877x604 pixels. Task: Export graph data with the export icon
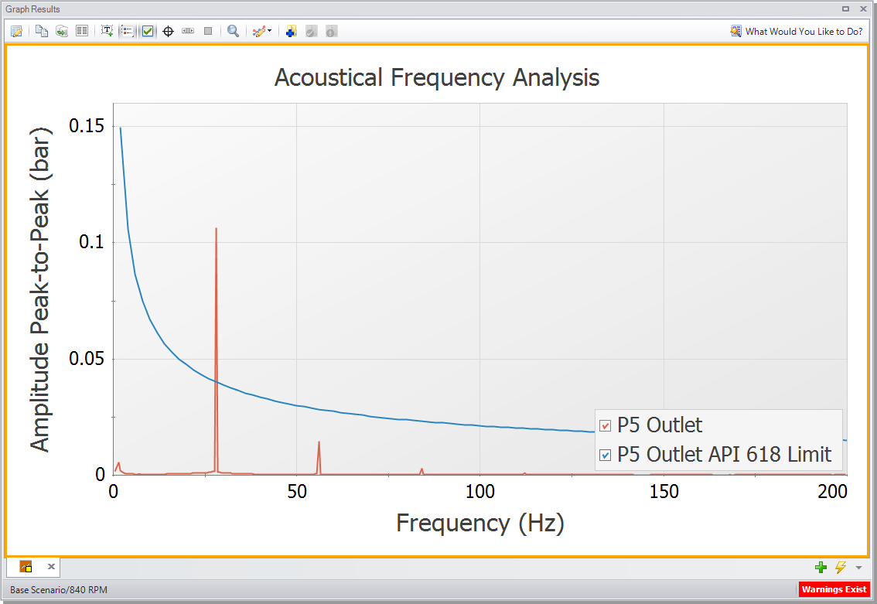pyautogui.click(x=62, y=31)
